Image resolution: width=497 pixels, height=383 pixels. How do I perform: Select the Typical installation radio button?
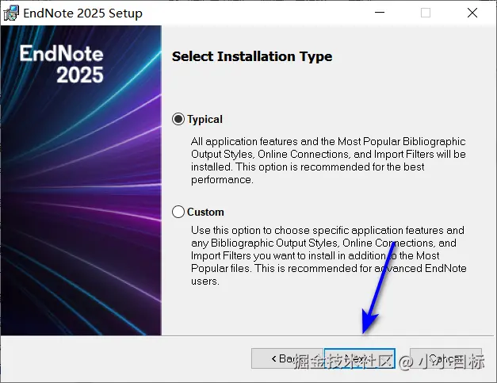pyautogui.click(x=178, y=119)
